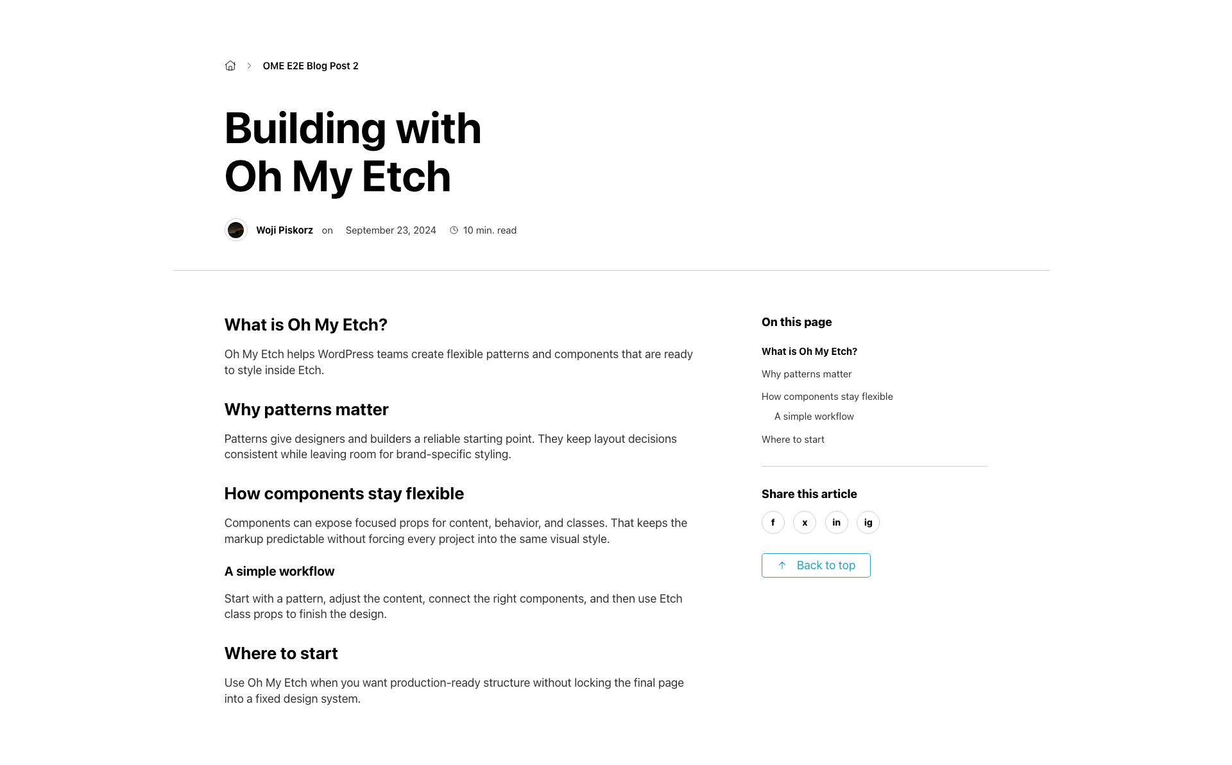Click the up arrow in Back to top
The image size is (1232, 765).
click(x=782, y=565)
